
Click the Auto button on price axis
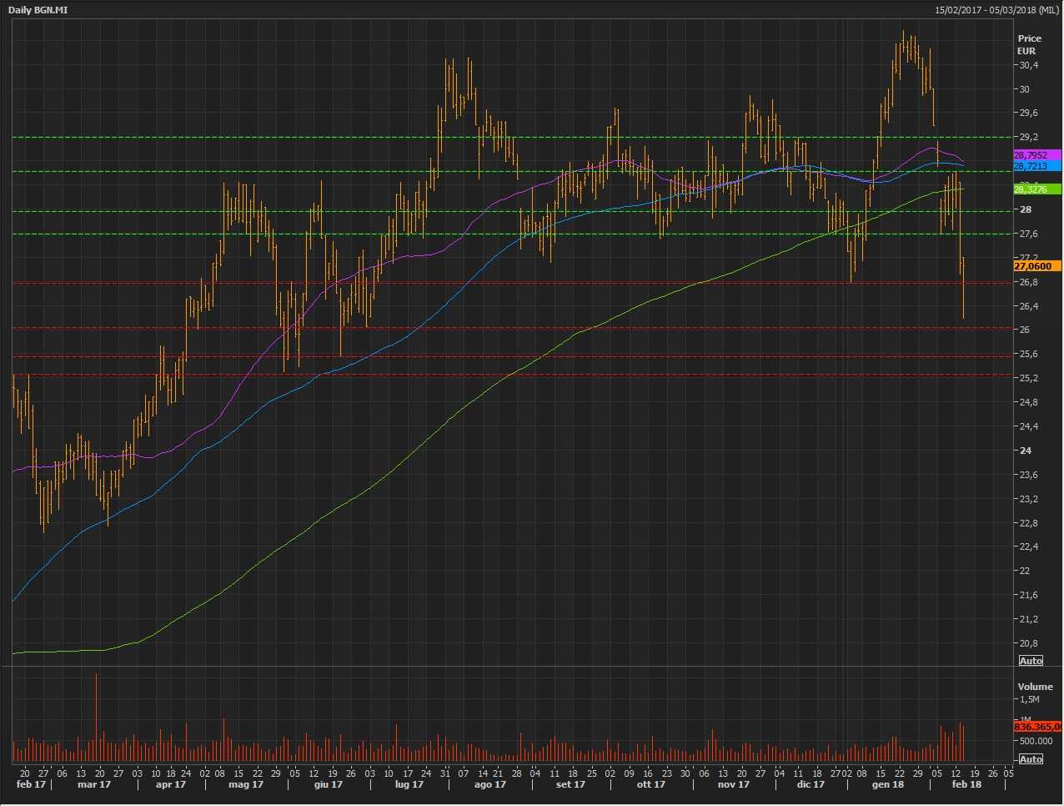(x=1031, y=660)
